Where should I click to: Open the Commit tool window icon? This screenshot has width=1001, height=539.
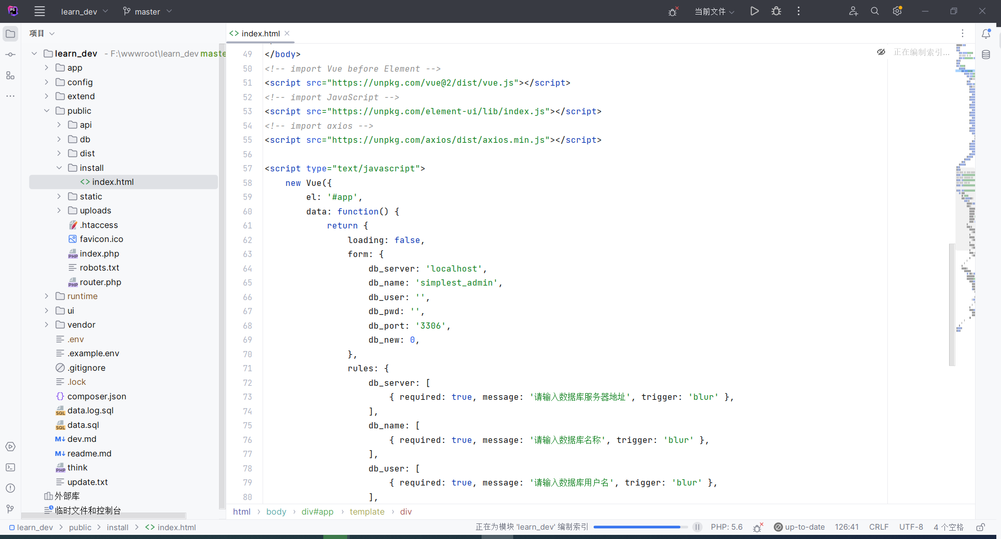tap(10, 55)
